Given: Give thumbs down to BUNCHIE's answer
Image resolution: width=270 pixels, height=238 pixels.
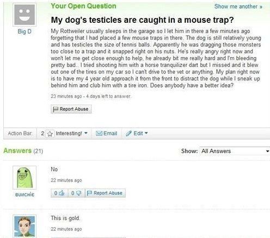Looking at the screenshot, I should (x=79, y=193).
